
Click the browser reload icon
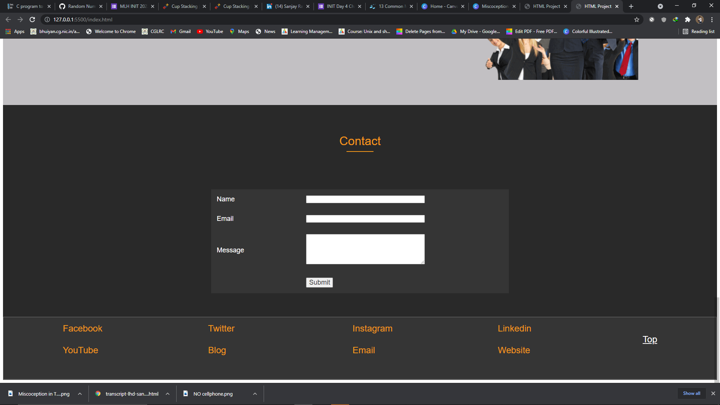click(32, 19)
